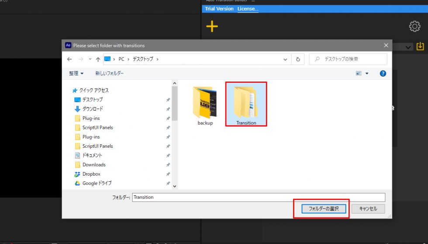Click the forward navigation arrow
The height and width of the screenshot is (244, 428).
81,59
